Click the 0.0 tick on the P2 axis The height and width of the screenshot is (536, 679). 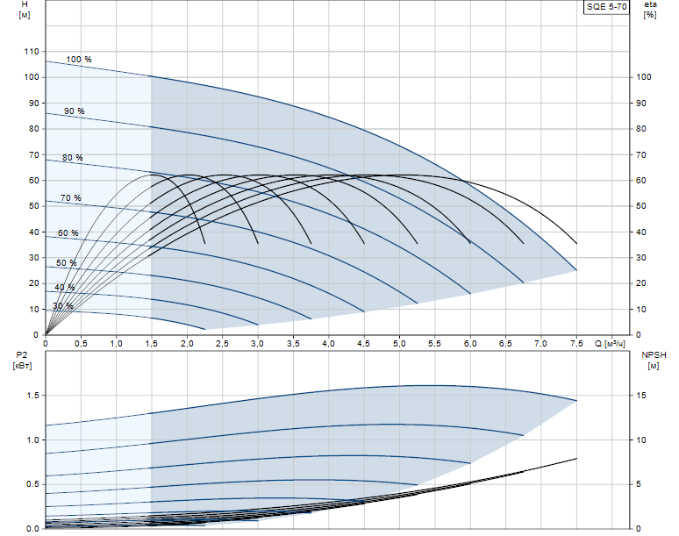click(x=32, y=529)
